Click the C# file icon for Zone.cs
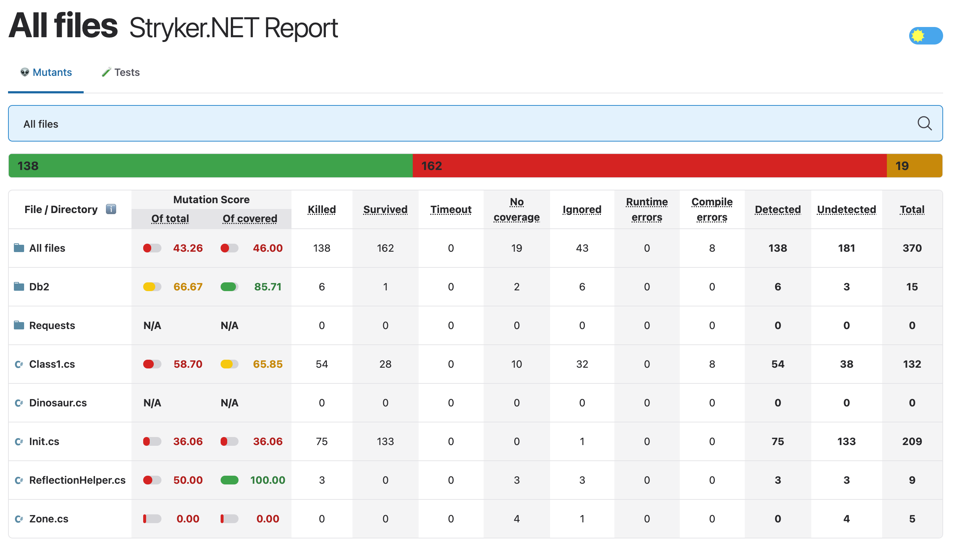 (x=19, y=518)
